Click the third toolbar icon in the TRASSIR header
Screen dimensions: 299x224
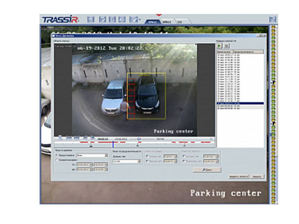[112, 19]
